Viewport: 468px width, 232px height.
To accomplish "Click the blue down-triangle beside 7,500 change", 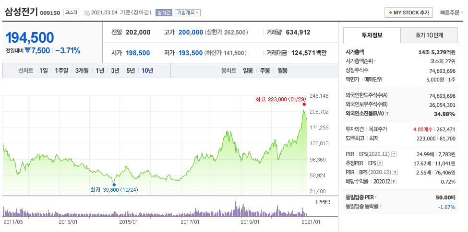I will click(x=28, y=51).
